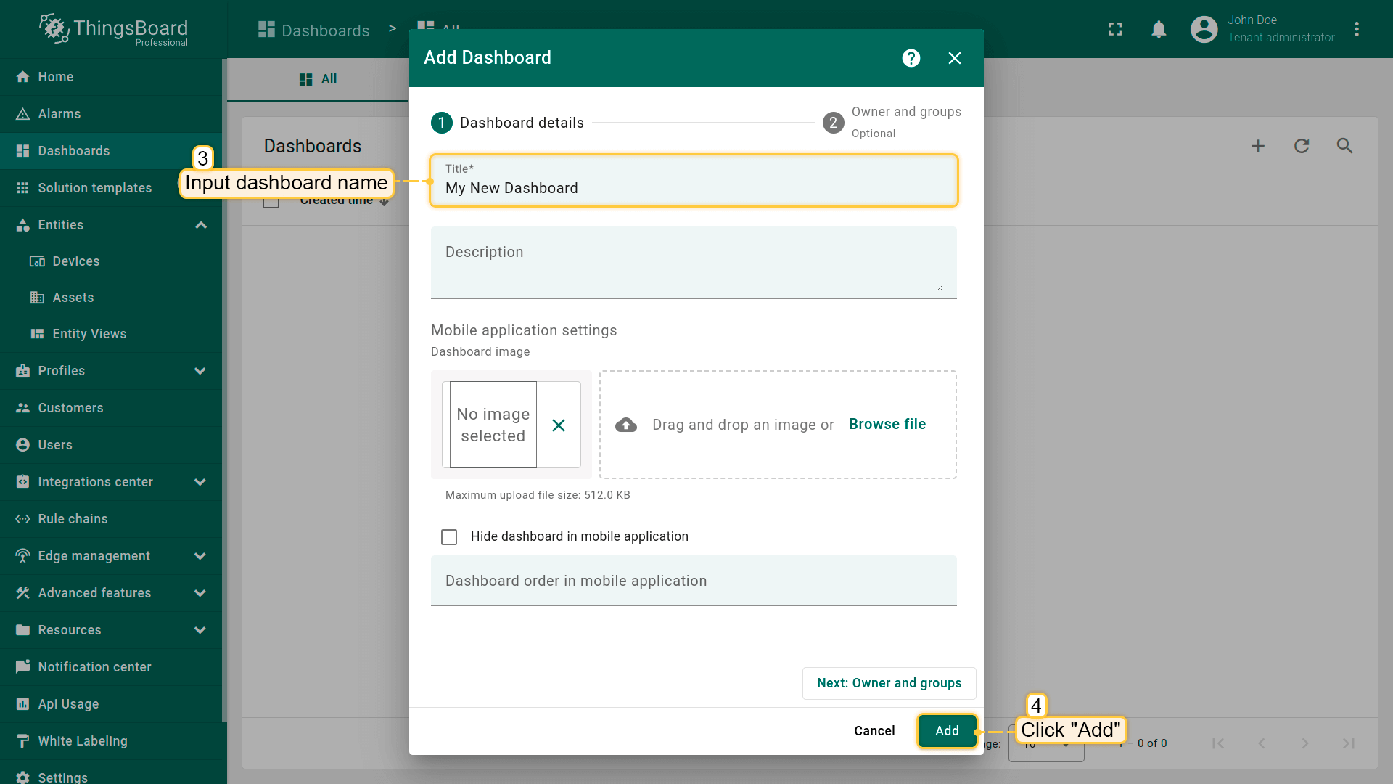Go to step 2 Owner and groups
Screen dimensions: 1393x784
pos(833,123)
